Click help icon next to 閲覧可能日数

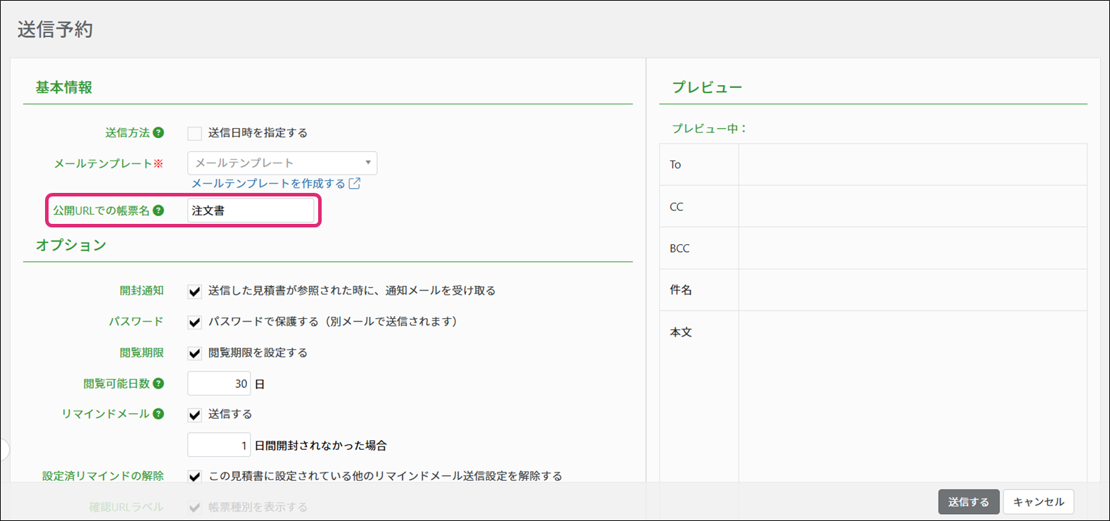158,384
